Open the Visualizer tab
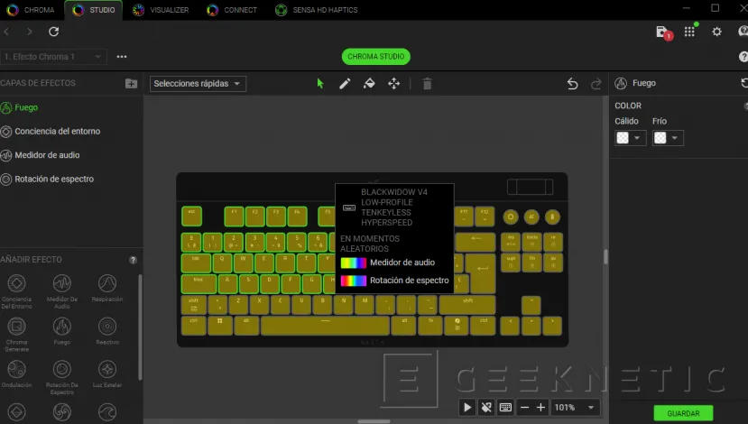This screenshot has width=748, height=424. (161, 10)
